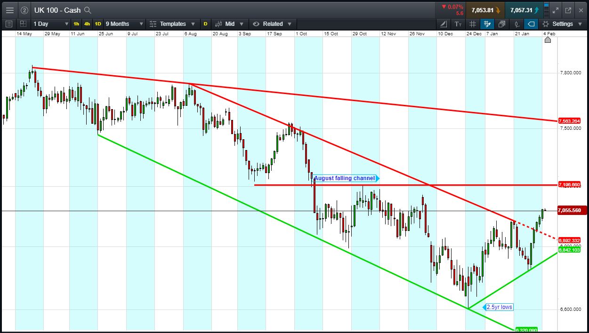This screenshot has width=589, height=333.
Task: Select the horizontal red resistance line
Action: [405, 185]
